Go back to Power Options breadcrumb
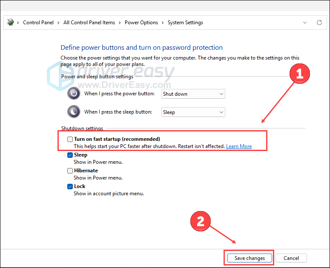This screenshot has width=330, height=268. point(141,23)
